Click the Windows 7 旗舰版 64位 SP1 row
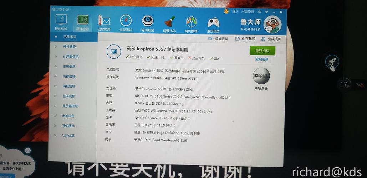The height and width of the screenshot is (178, 367). (167, 78)
